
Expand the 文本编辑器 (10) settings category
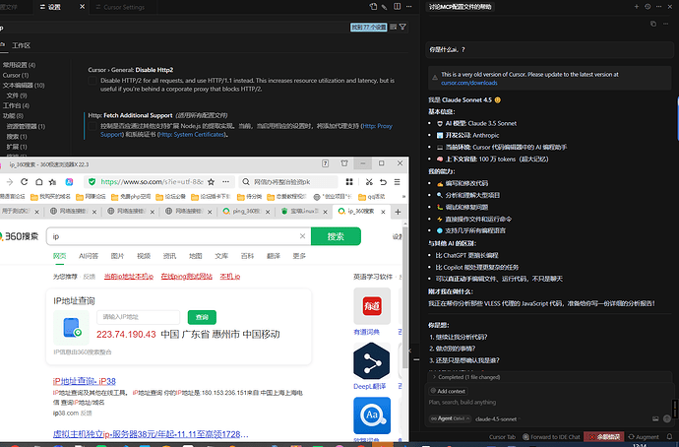tap(24, 86)
